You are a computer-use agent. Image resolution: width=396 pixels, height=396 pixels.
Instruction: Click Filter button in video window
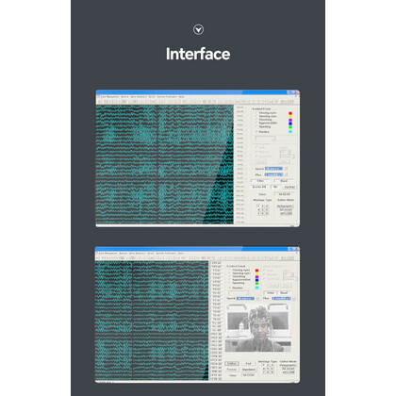(271, 292)
